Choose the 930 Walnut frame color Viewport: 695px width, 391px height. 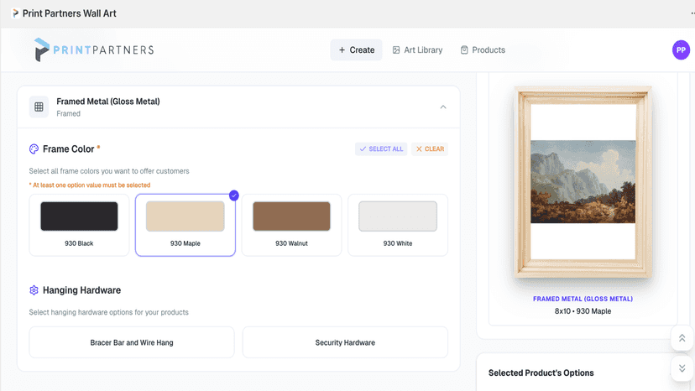click(291, 225)
